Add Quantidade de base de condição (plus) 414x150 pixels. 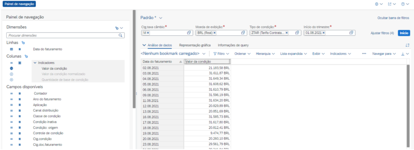12,79
